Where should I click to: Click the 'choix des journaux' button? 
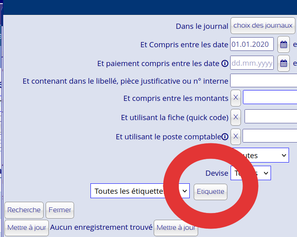[263, 26]
